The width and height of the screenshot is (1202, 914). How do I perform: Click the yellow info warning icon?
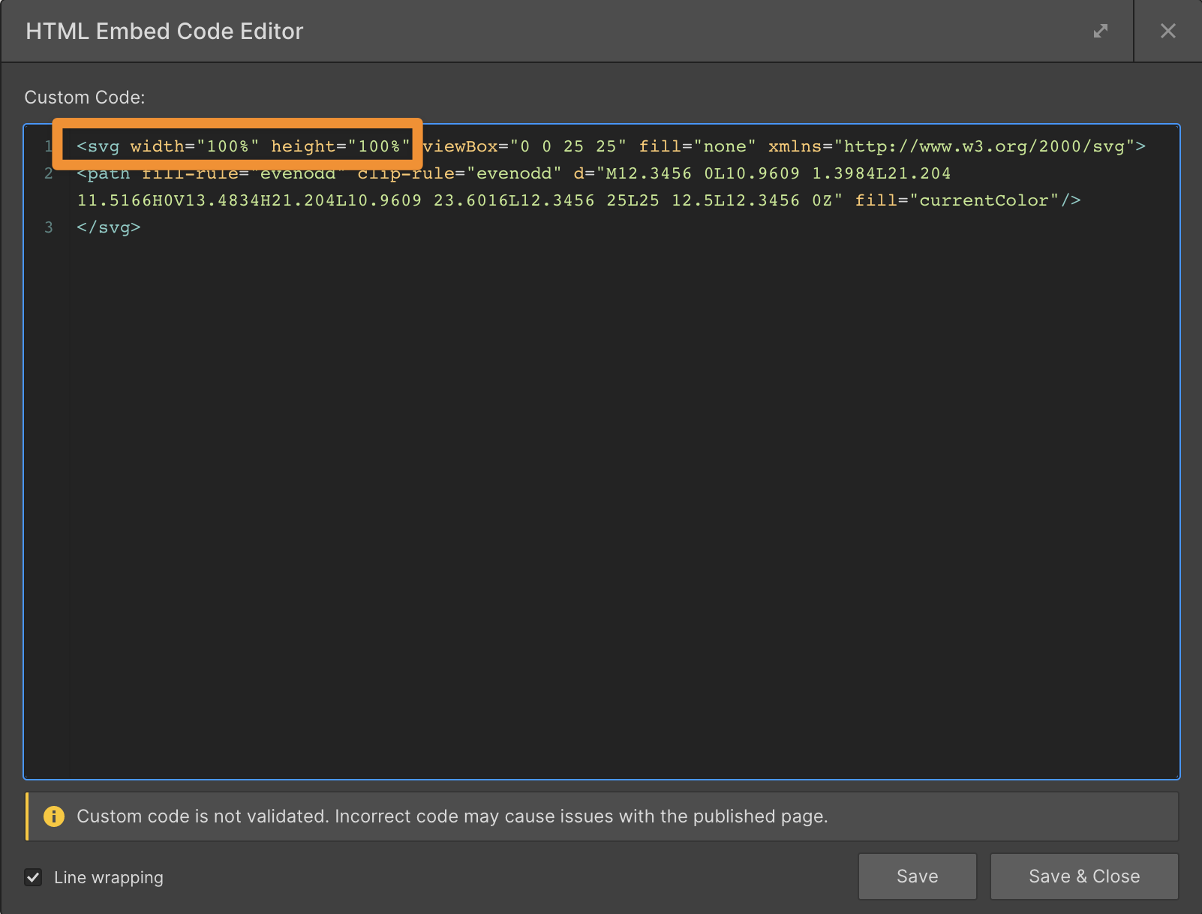pos(54,816)
